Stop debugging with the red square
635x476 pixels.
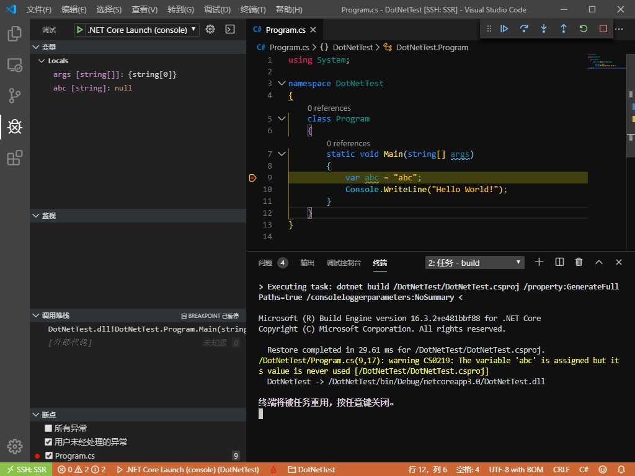pos(603,29)
